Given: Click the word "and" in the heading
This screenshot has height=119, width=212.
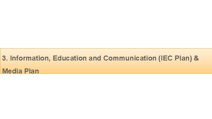Looking at the screenshot, I should click(95, 58).
